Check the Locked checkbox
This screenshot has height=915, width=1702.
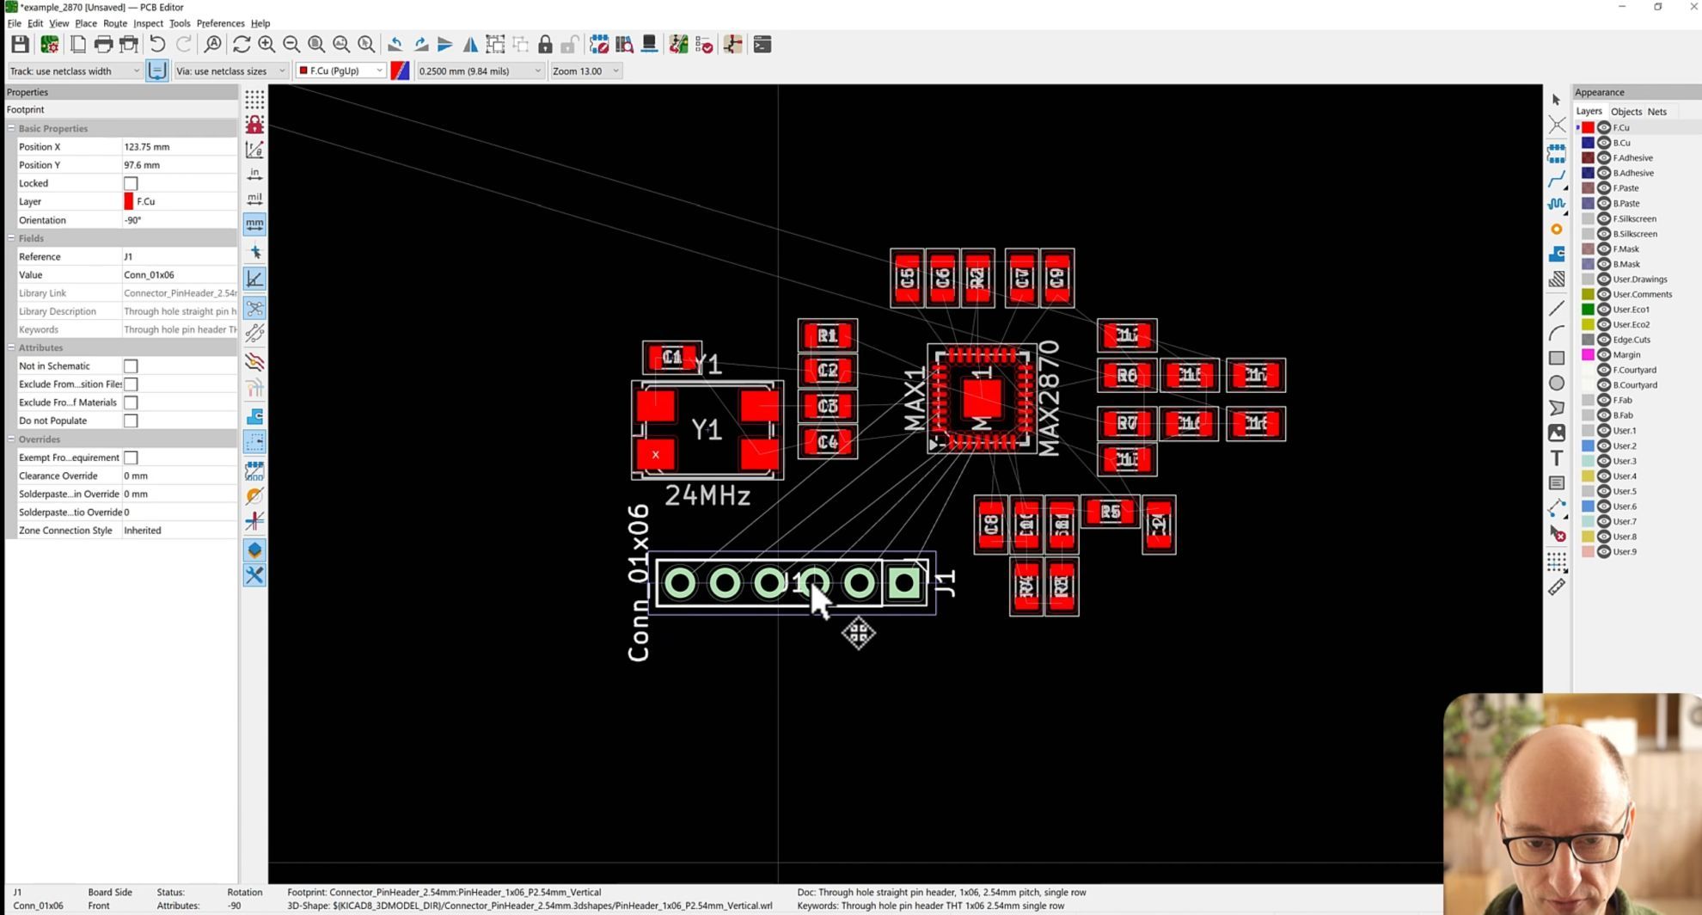[131, 183]
